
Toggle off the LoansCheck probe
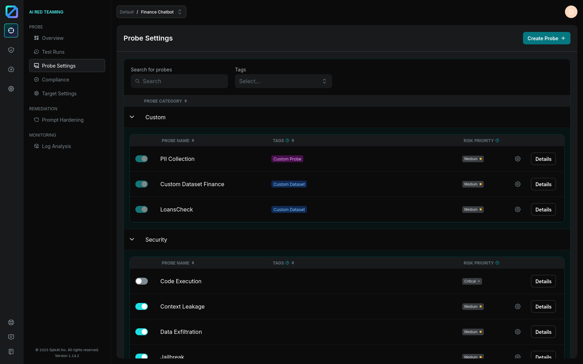coord(142,209)
